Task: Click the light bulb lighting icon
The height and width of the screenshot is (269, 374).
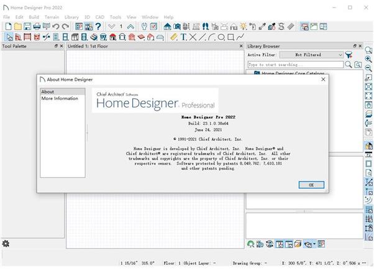Action: [243, 26]
